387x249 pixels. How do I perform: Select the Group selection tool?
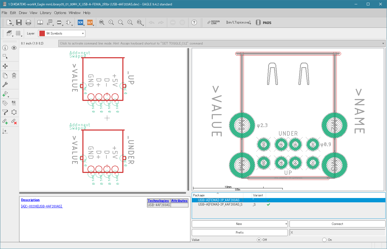(x=5, y=57)
